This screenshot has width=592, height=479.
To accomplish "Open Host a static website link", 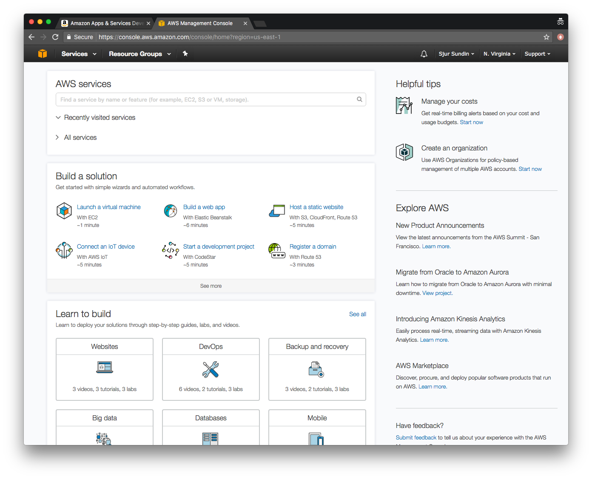I will point(316,207).
